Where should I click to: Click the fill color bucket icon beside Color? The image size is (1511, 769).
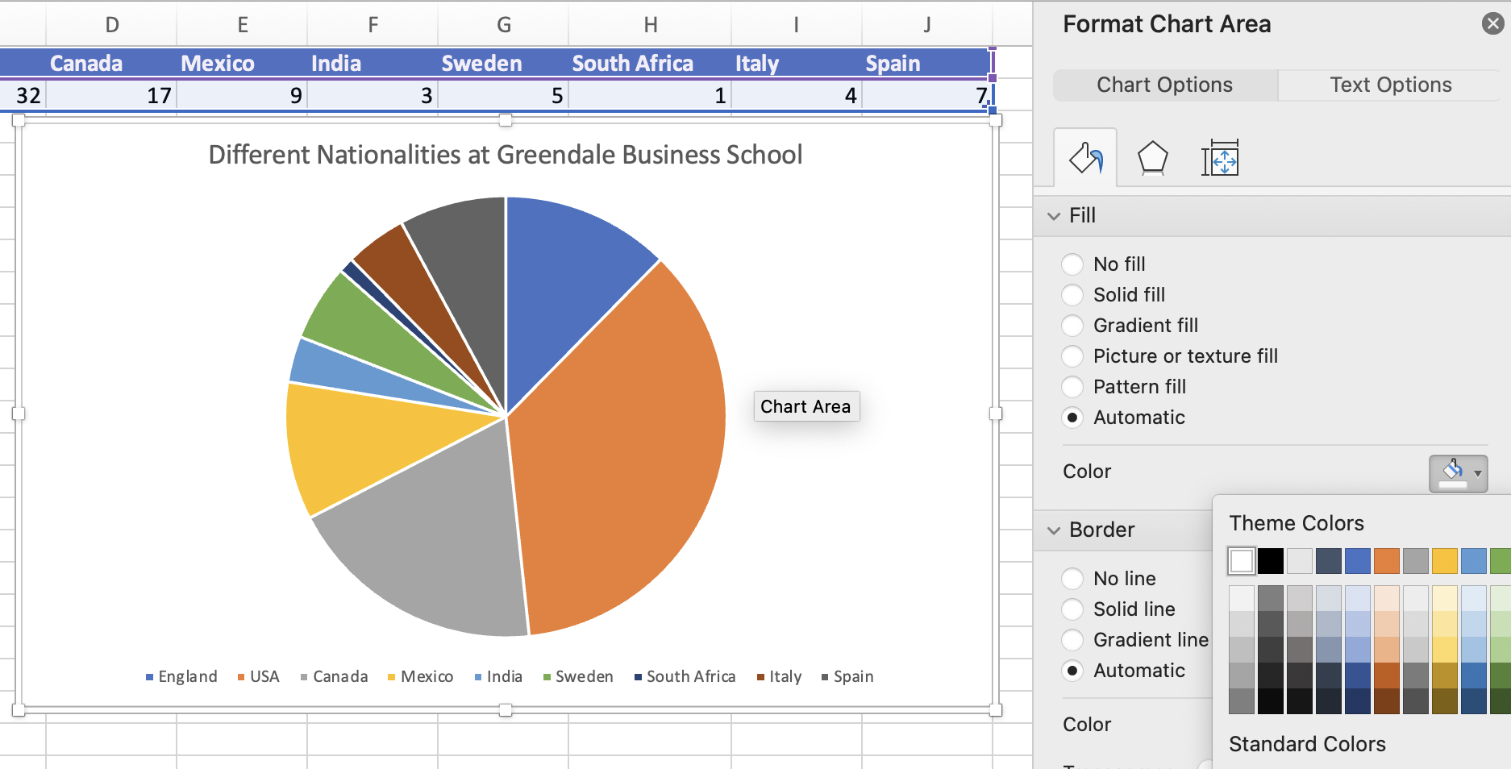coord(1452,474)
